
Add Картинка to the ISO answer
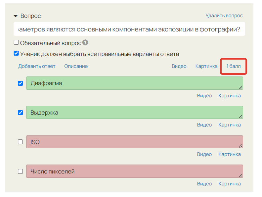tap(230, 154)
